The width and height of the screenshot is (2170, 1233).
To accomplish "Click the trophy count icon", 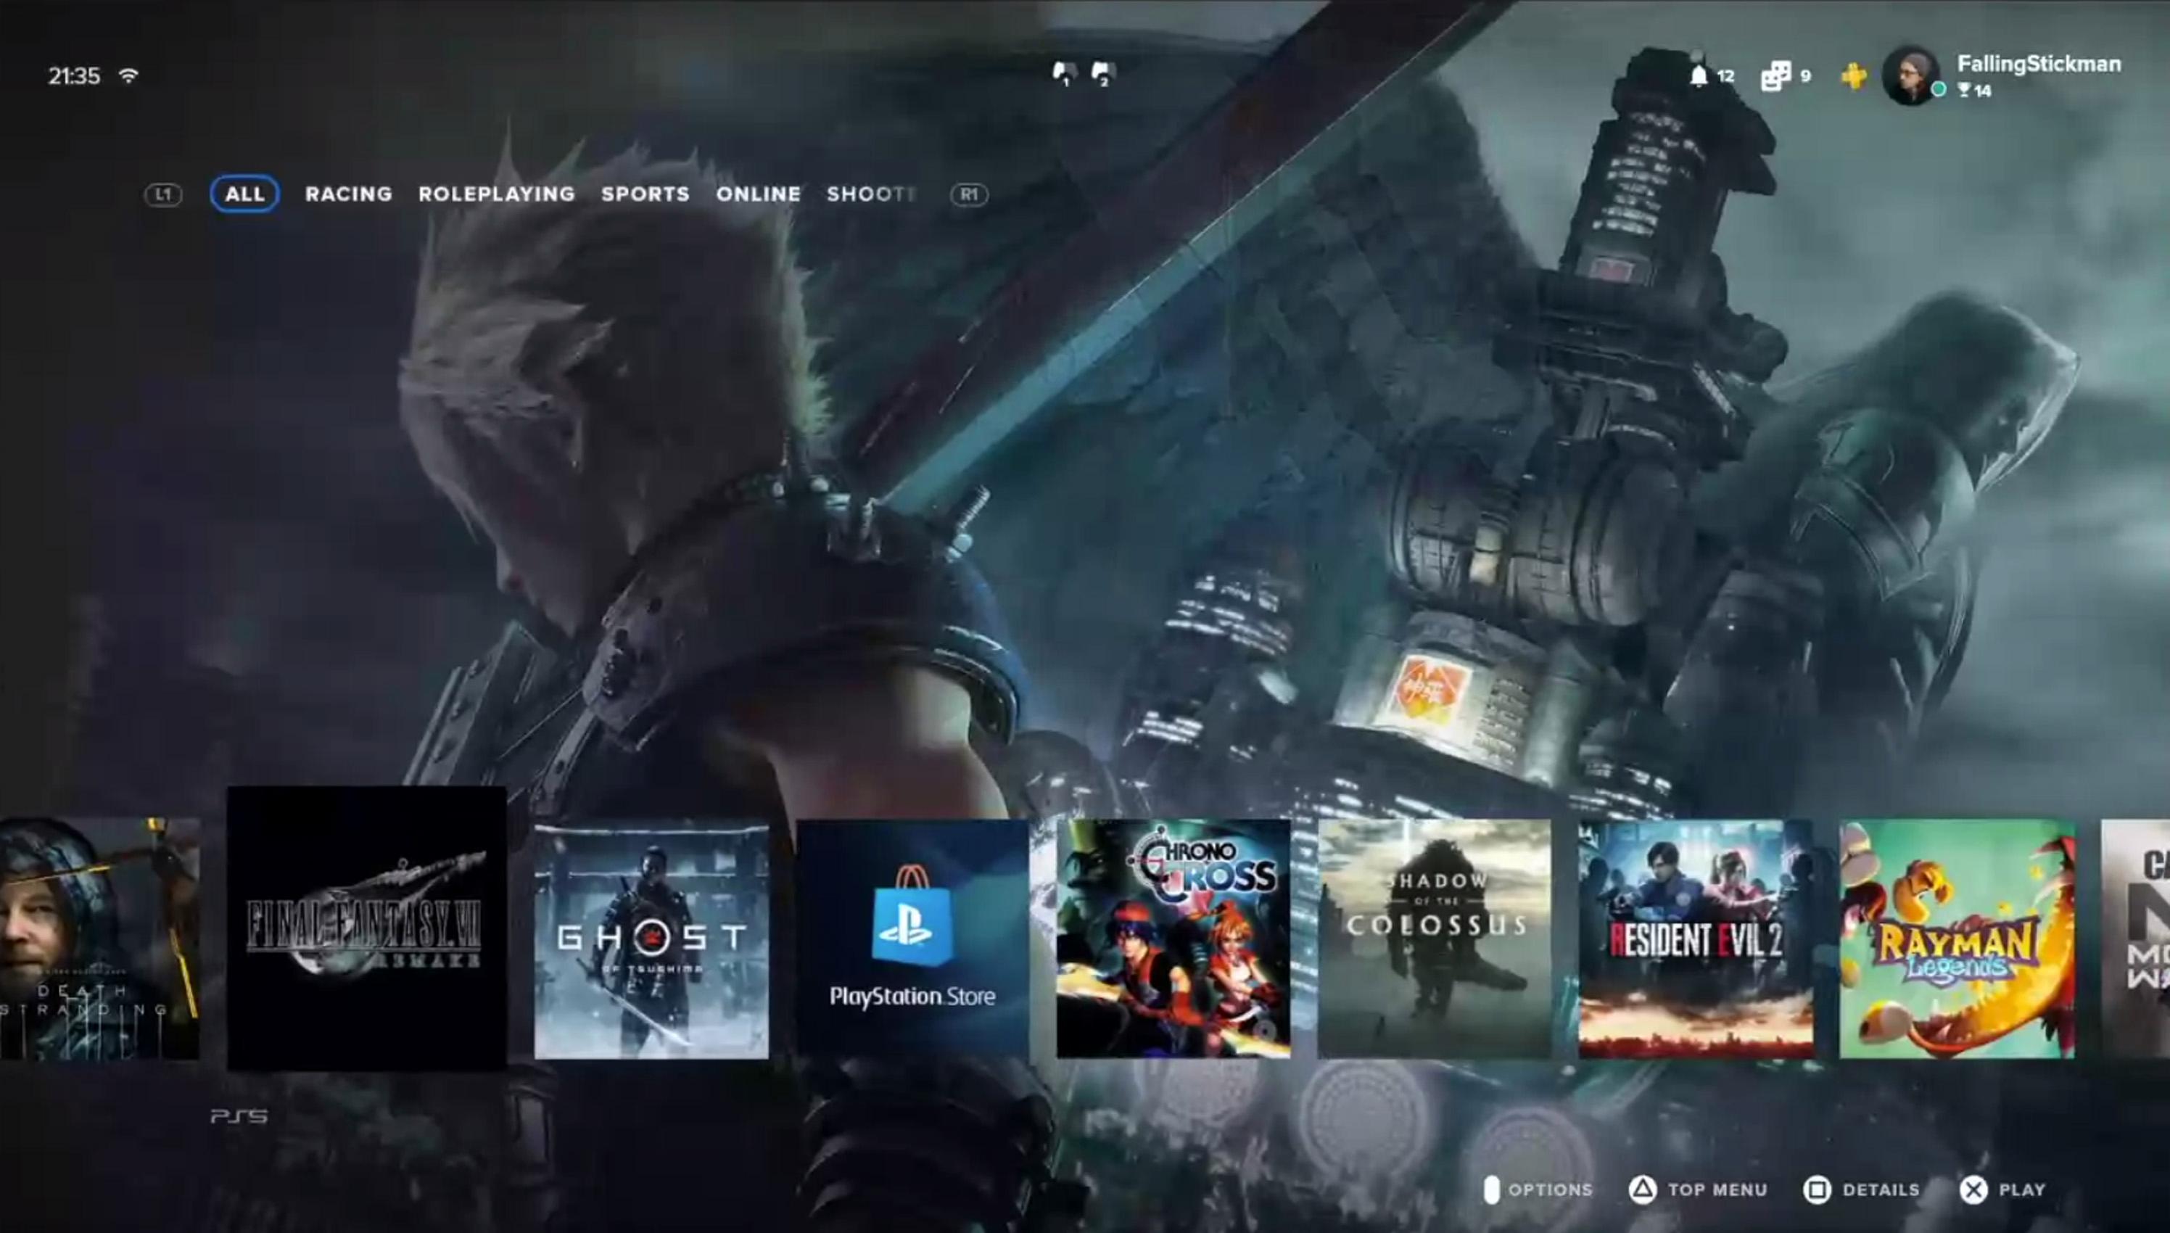I will pos(1963,91).
